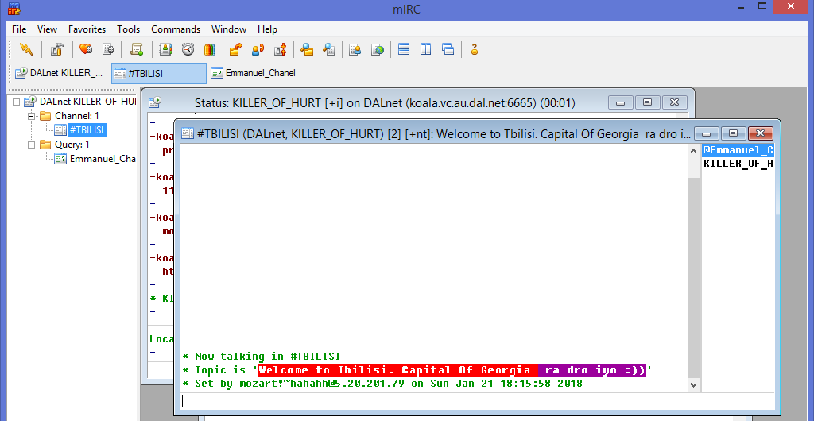
Task: Switch to #TBILISI switchbar button
Action: (159, 73)
